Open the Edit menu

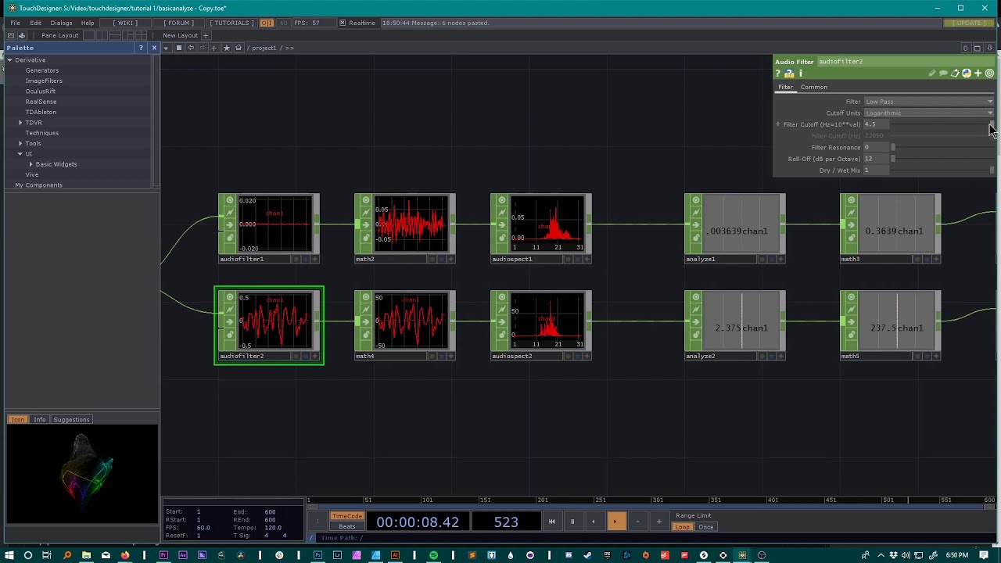(35, 23)
